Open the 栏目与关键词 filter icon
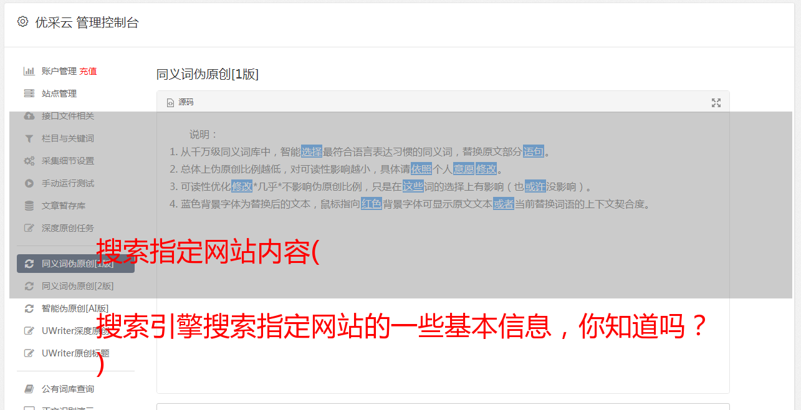 (x=29, y=138)
